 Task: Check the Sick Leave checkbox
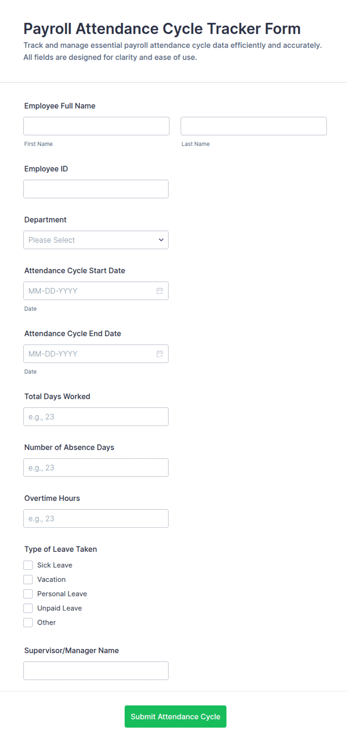point(28,565)
